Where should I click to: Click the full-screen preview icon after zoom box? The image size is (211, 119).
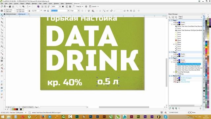(63, 7)
